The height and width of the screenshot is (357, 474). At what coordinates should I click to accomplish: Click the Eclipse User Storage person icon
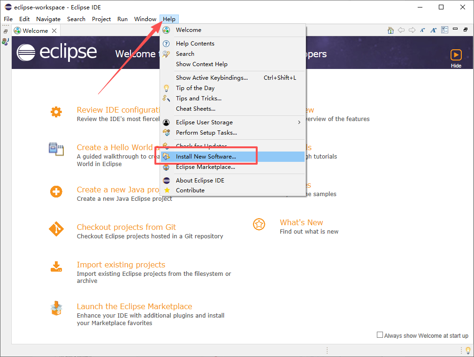[x=166, y=122]
